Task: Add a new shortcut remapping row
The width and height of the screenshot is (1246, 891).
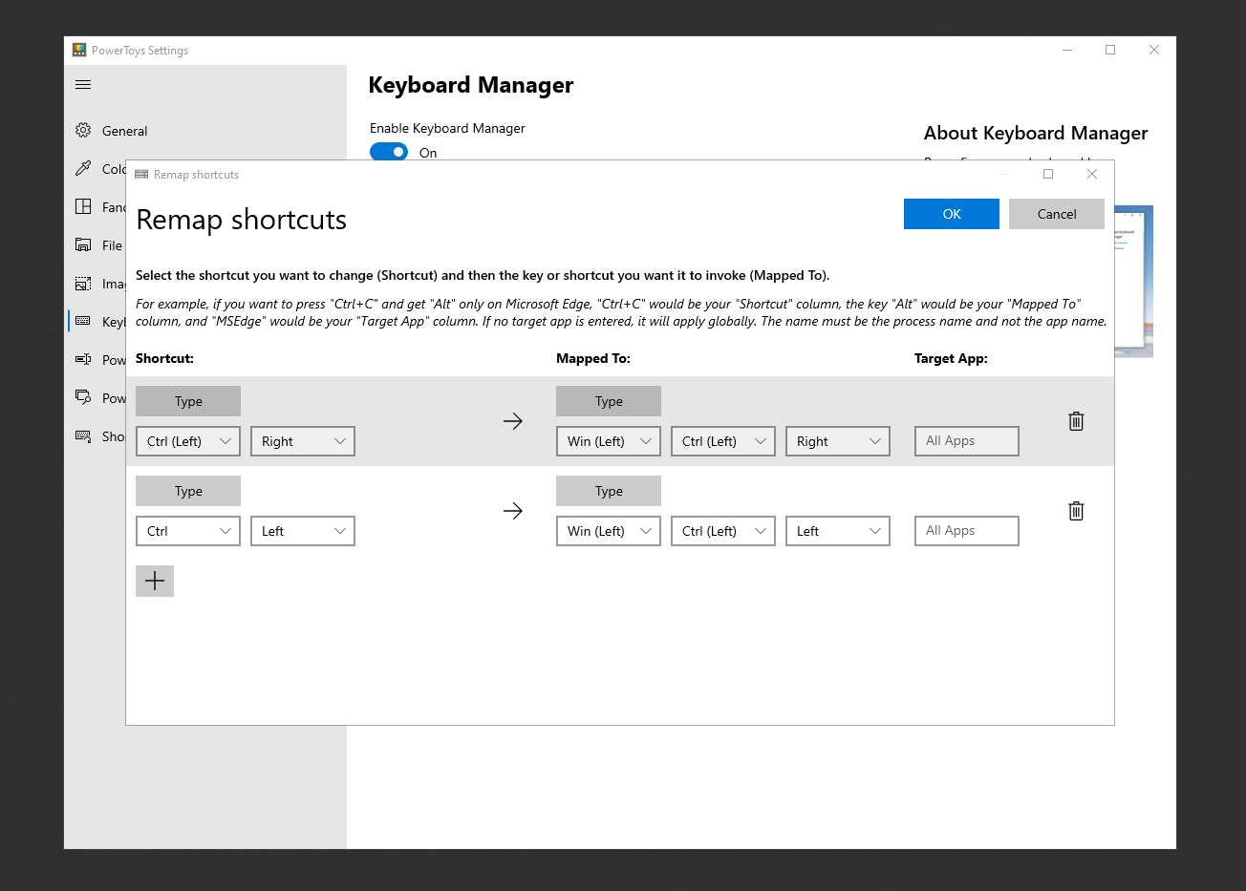Action: click(x=155, y=581)
